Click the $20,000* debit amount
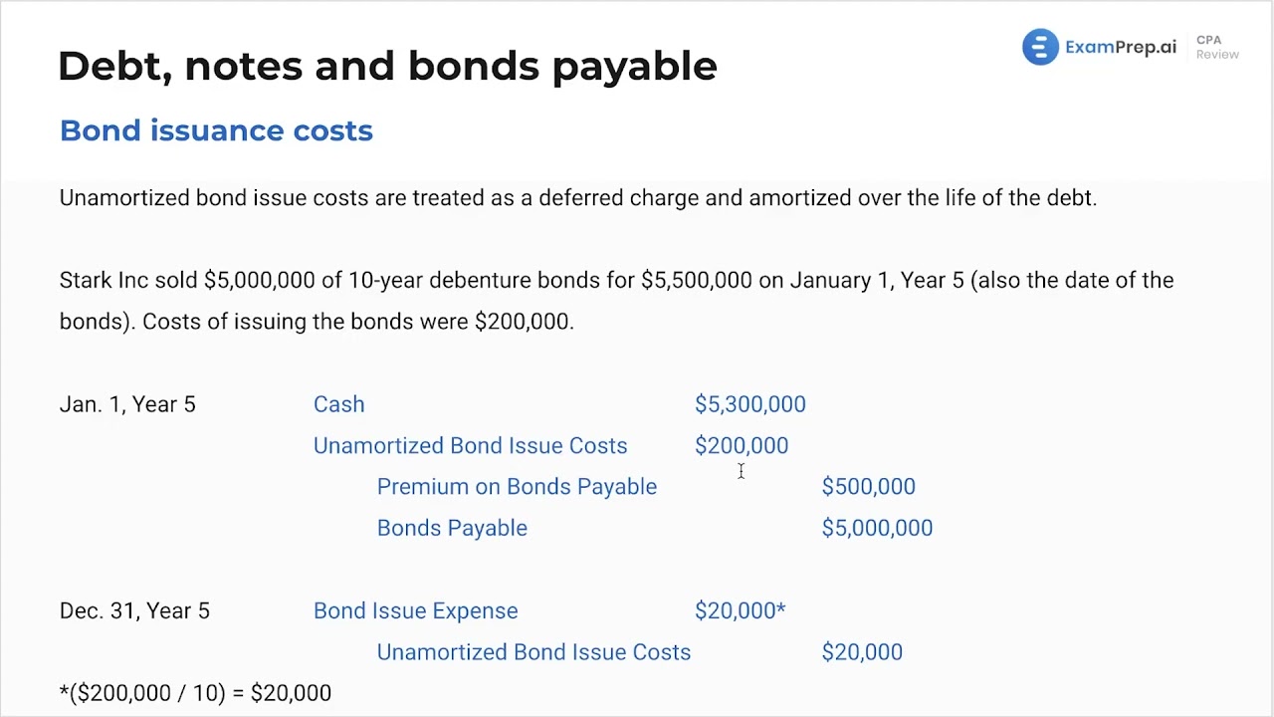1274x717 pixels. [x=740, y=611]
